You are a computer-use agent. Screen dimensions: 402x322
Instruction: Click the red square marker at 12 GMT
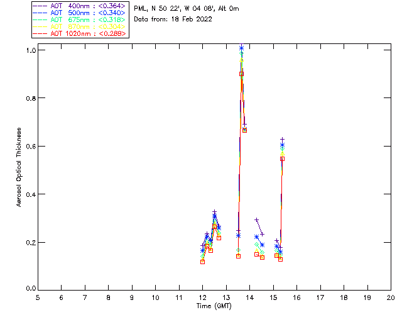click(202, 262)
